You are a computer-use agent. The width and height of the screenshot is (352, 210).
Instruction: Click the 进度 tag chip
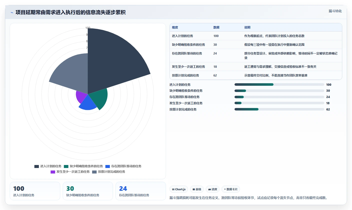tap(212, 189)
